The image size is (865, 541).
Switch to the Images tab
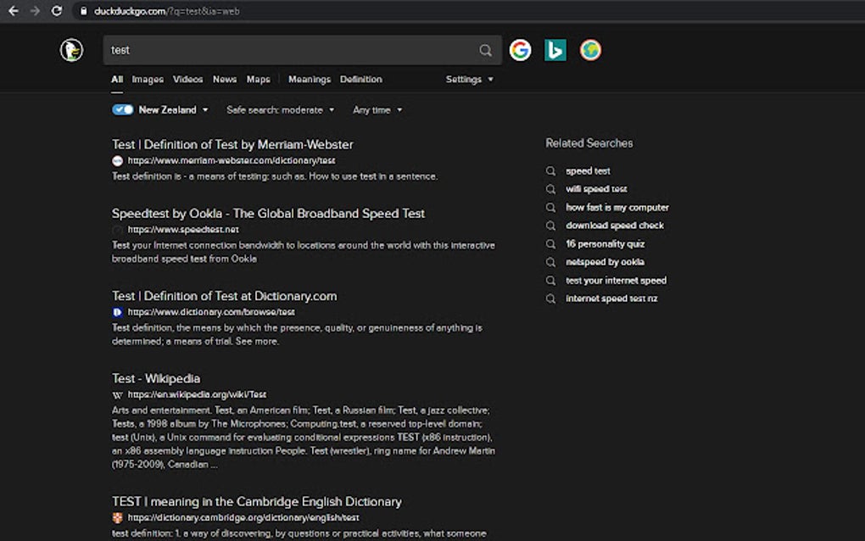tap(148, 80)
